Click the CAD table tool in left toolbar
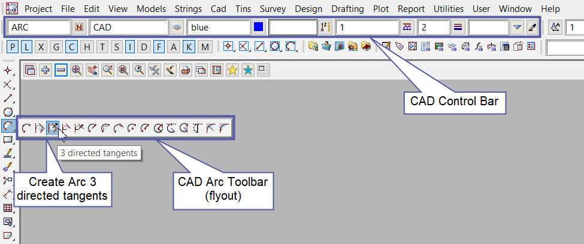 coord(8,208)
